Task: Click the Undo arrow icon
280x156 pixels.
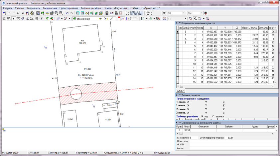Action: (x=67, y=13)
